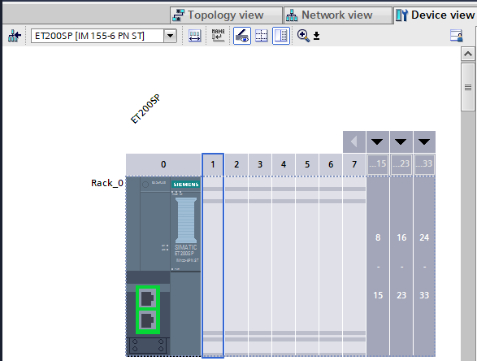
Task: Click the ...23 slot group header
Action: coord(401,164)
